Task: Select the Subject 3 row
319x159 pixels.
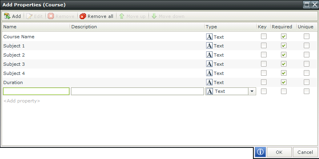Action: [160, 64]
